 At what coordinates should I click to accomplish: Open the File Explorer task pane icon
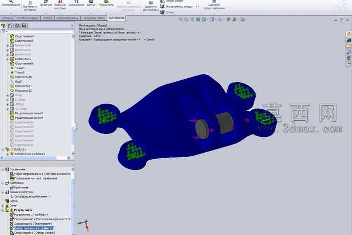pyautogui.click(x=349, y=46)
